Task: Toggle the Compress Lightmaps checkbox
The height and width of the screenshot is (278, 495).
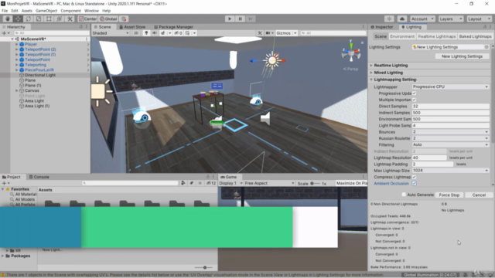Action: pos(415,177)
